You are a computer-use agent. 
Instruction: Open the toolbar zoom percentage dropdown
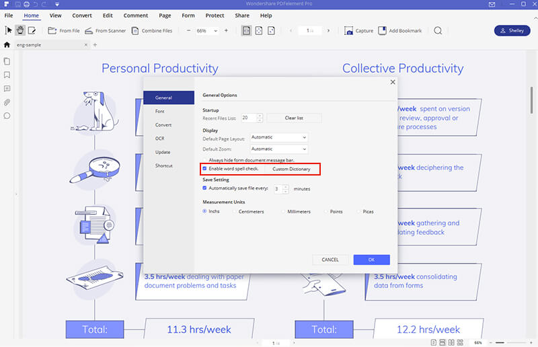click(215, 31)
